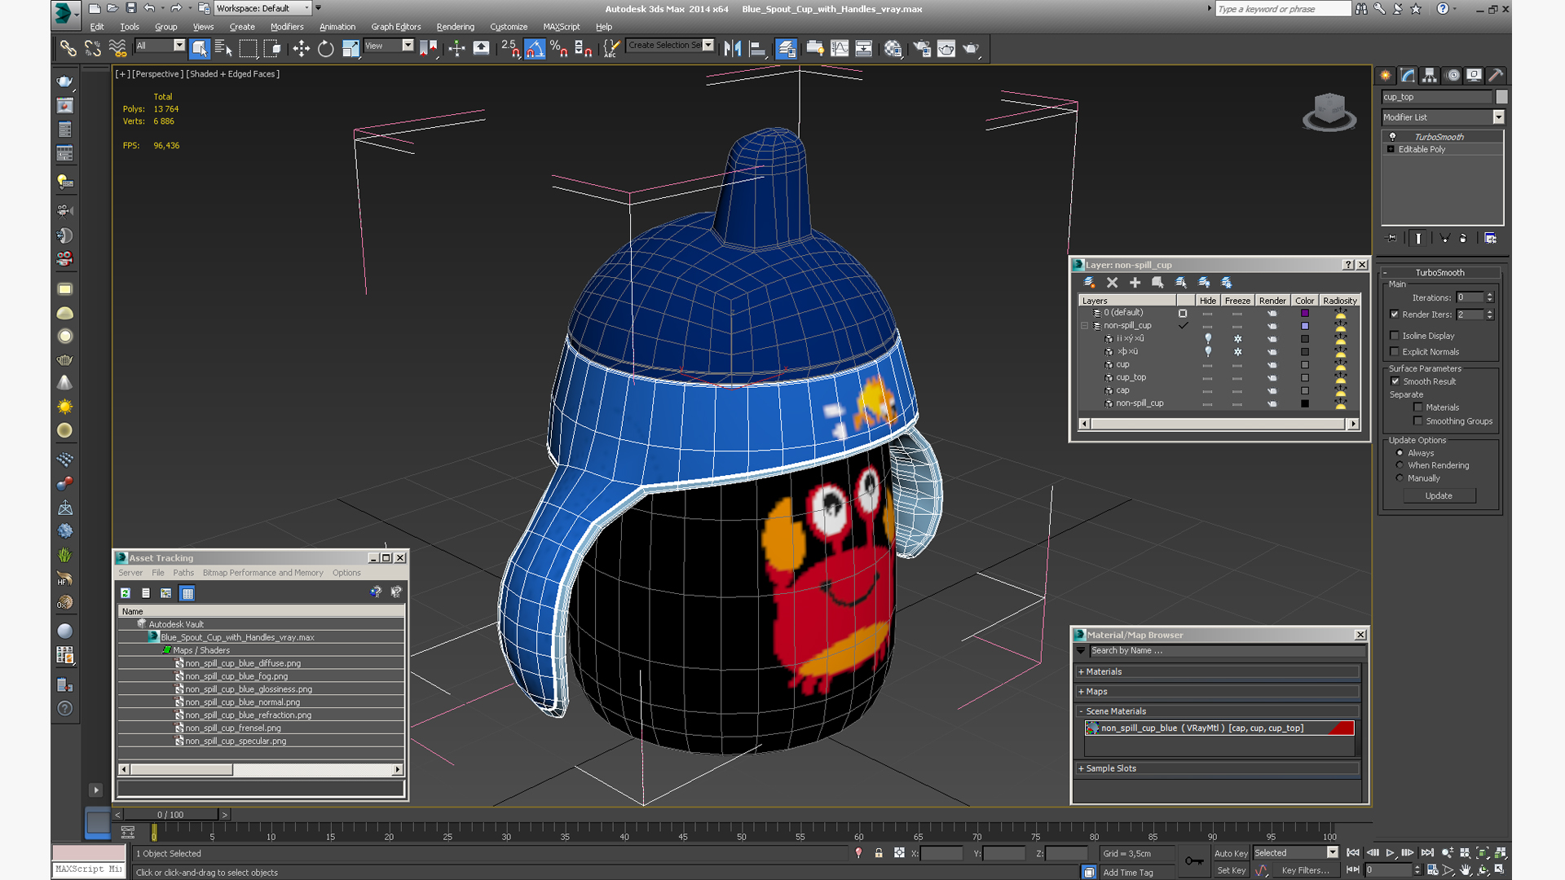Activate the Bind to Space Warp tool

[x=117, y=49]
